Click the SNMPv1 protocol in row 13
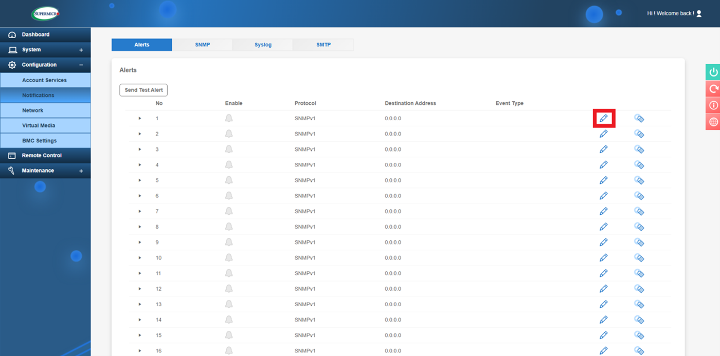Viewport: 720px width, 356px height. coord(305,304)
